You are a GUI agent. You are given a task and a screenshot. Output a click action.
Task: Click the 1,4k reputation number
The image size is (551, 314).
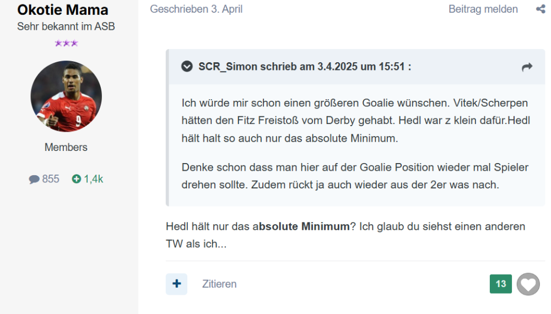94,179
